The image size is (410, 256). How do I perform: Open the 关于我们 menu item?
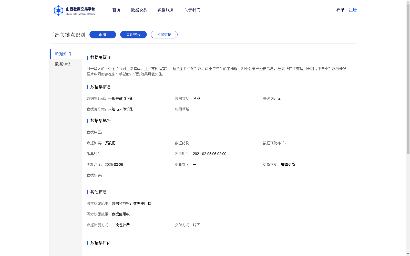click(192, 10)
